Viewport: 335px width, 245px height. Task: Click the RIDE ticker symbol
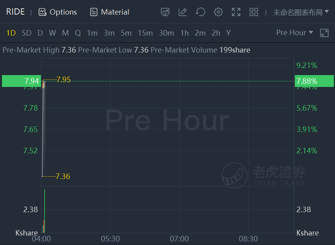click(15, 12)
